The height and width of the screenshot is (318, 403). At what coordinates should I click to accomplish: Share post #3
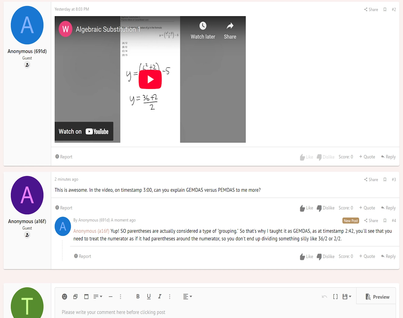pos(371,180)
